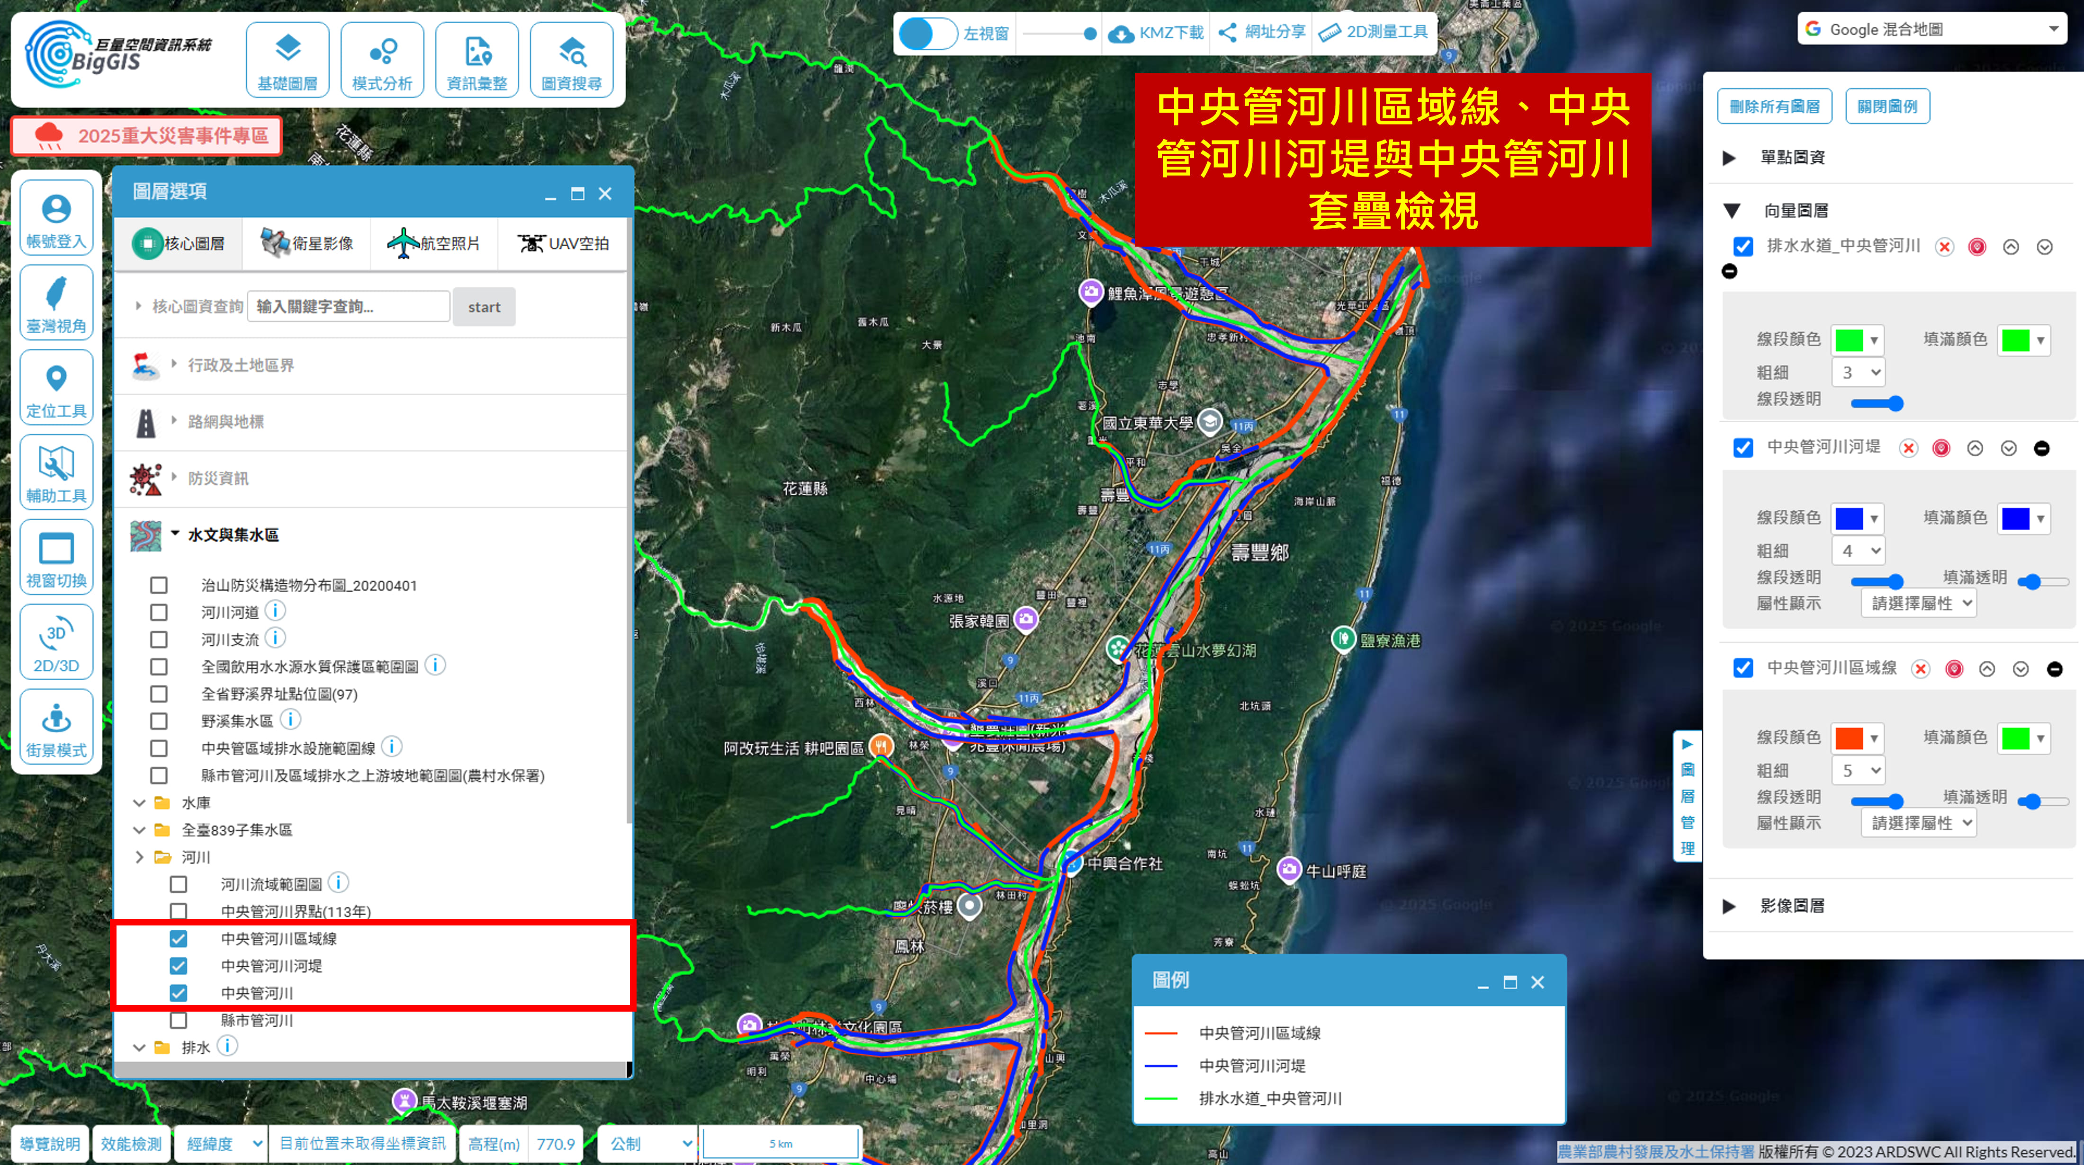Click the 刪除所有圖層 button
Screen dimensions: 2084x1165
click(x=1774, y=107)
